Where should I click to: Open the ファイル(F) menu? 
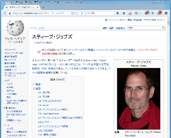[8, 2]
